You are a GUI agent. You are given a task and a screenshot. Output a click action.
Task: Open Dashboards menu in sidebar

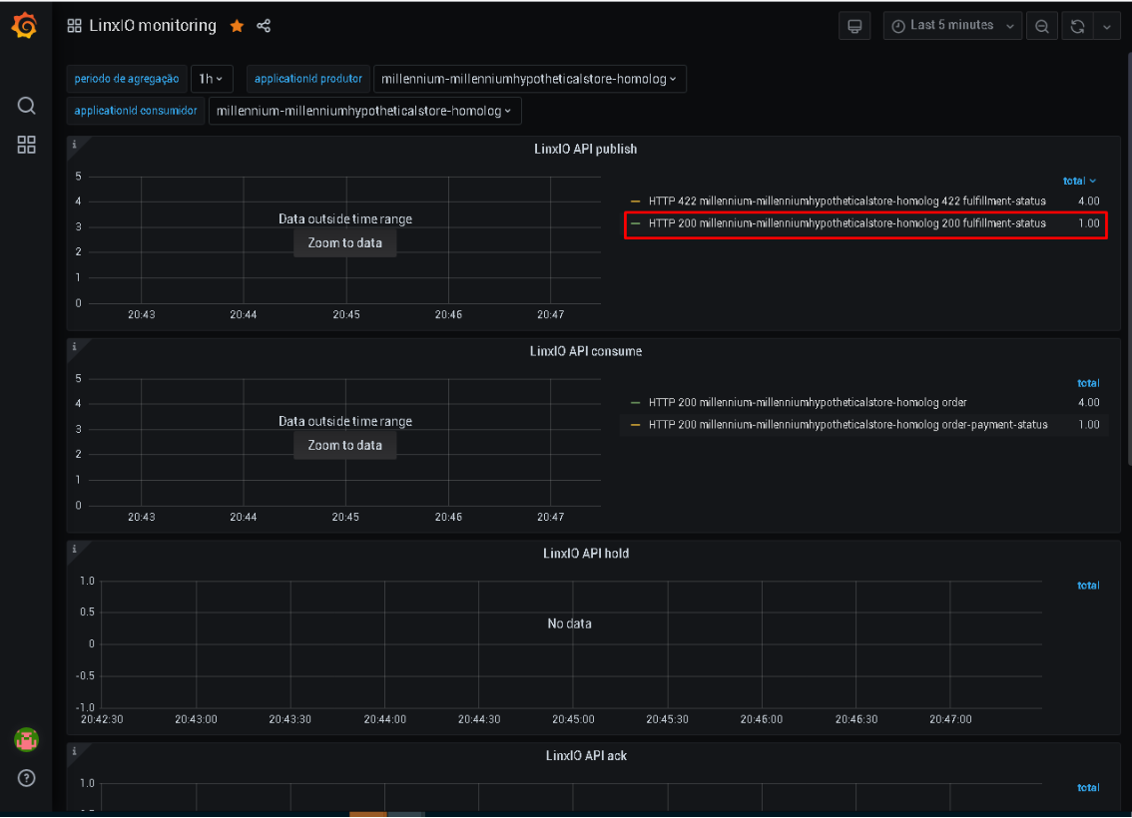[26, 145]
